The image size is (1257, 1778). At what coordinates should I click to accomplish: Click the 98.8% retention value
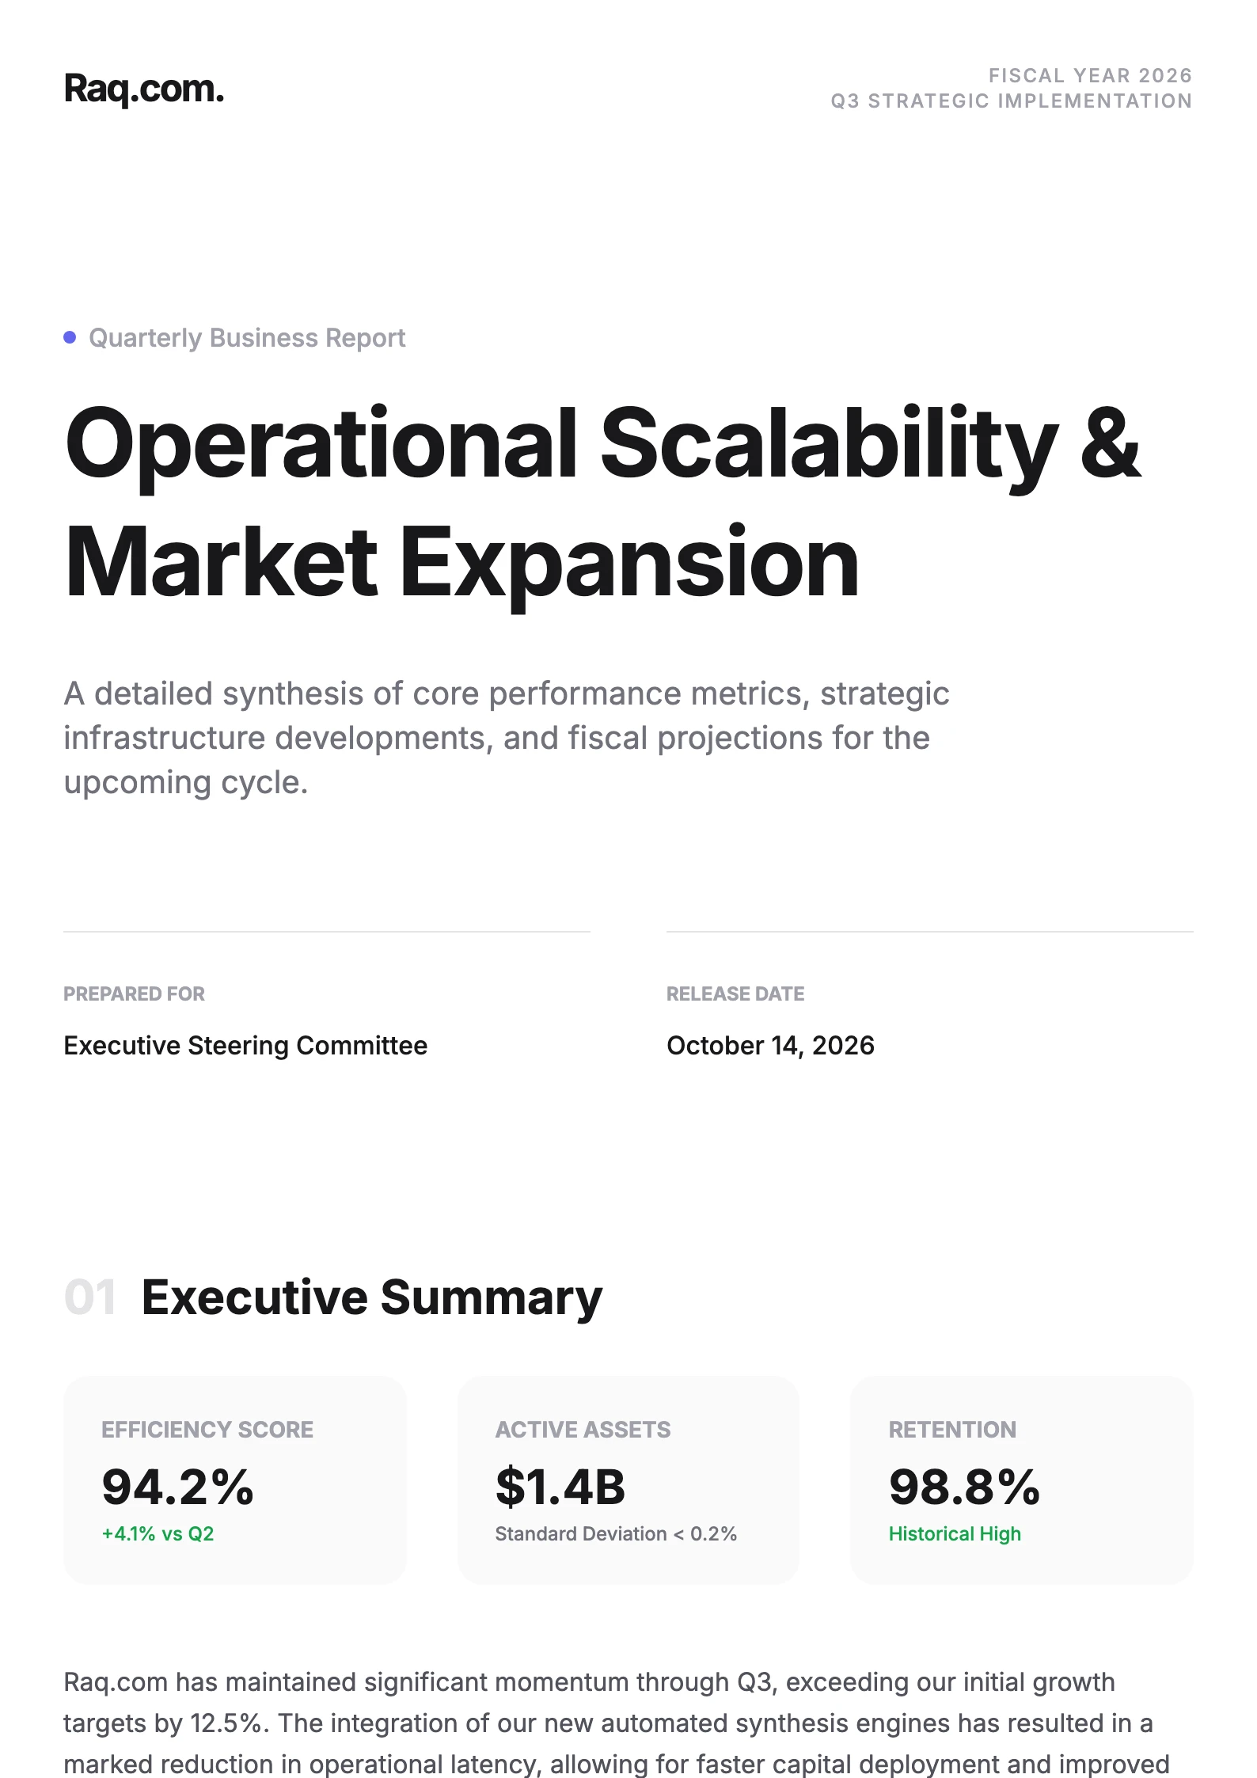point(964,1487)
